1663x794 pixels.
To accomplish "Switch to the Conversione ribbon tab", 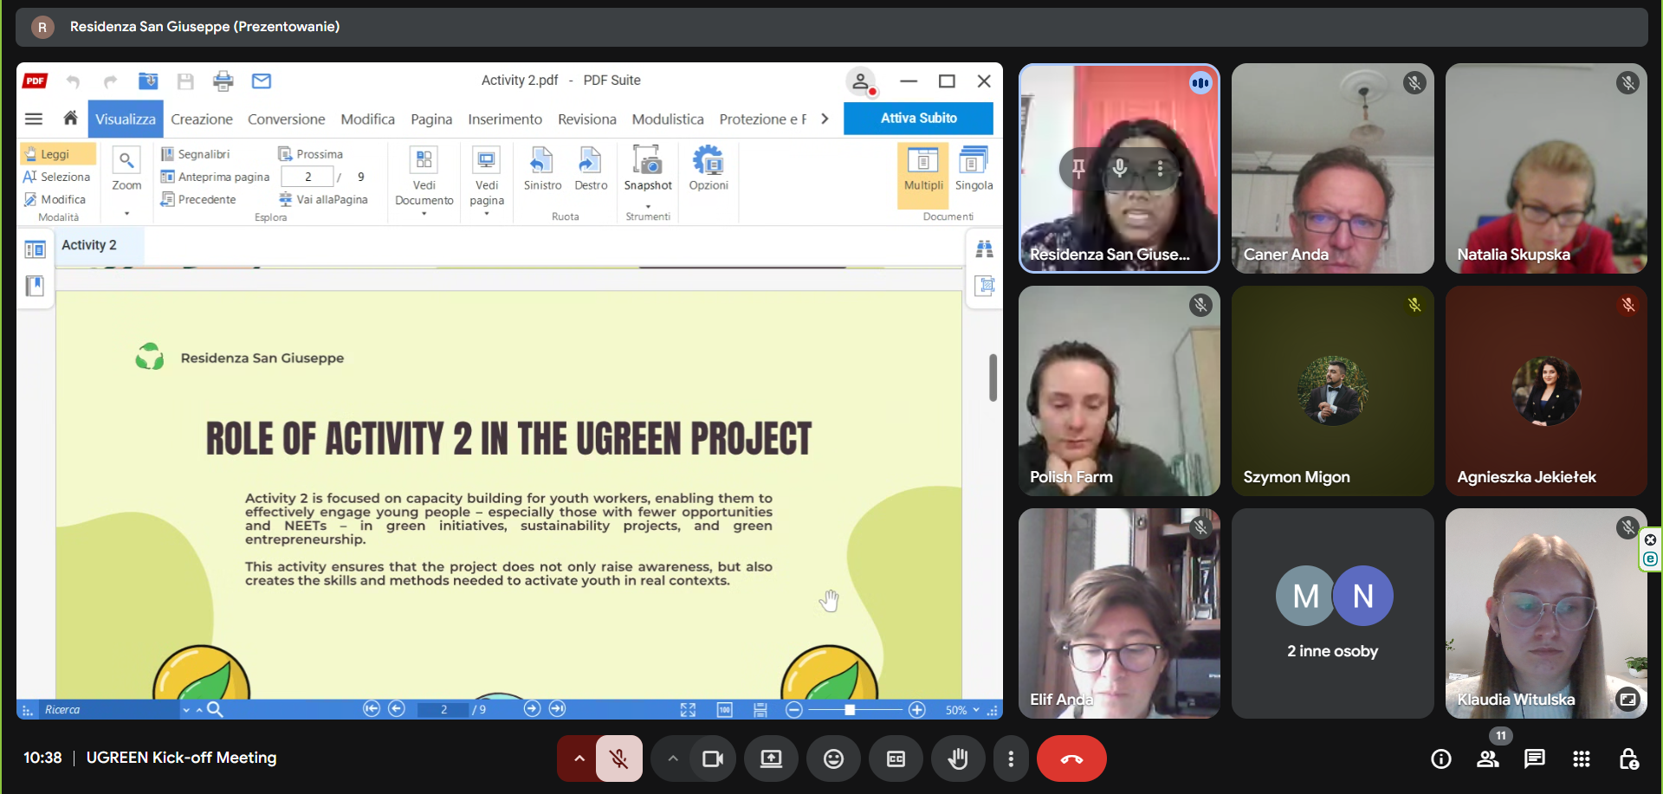I will click(286, 119).
